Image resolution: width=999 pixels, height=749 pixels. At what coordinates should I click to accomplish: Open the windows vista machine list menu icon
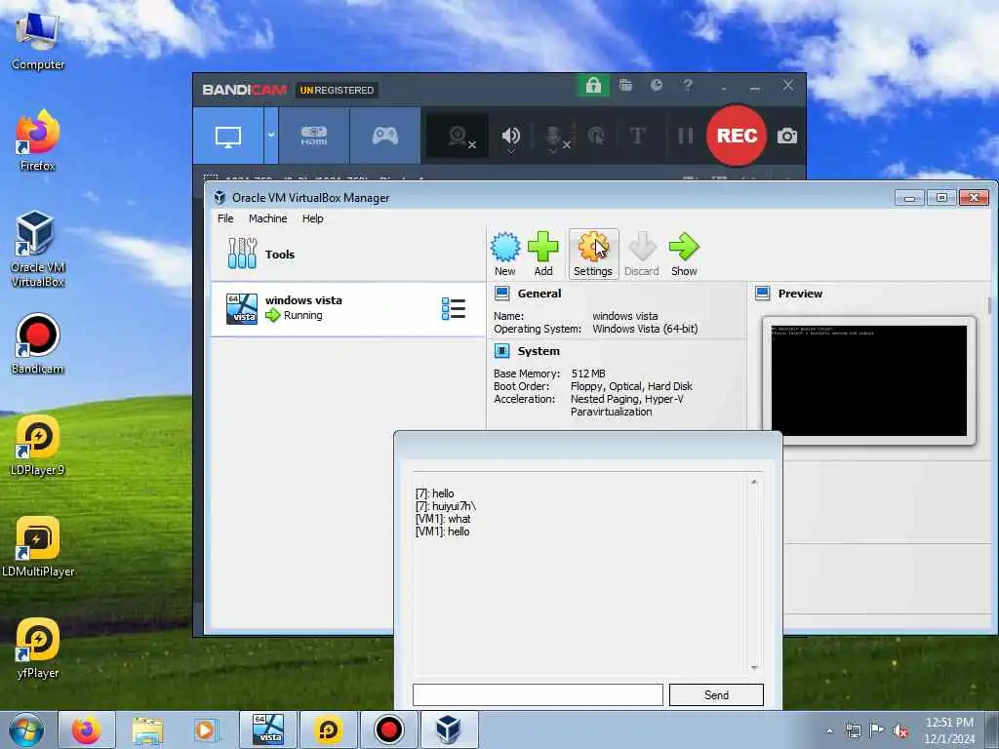tap(454, 308)
